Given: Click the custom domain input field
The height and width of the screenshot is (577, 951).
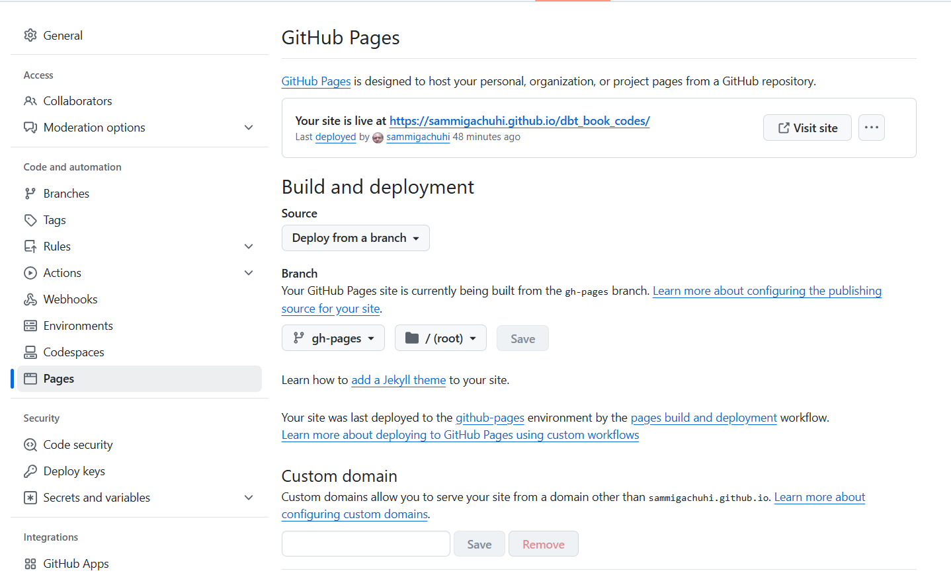Looking at the screenshot, I should pyautogui.click(x=366, y=544).
